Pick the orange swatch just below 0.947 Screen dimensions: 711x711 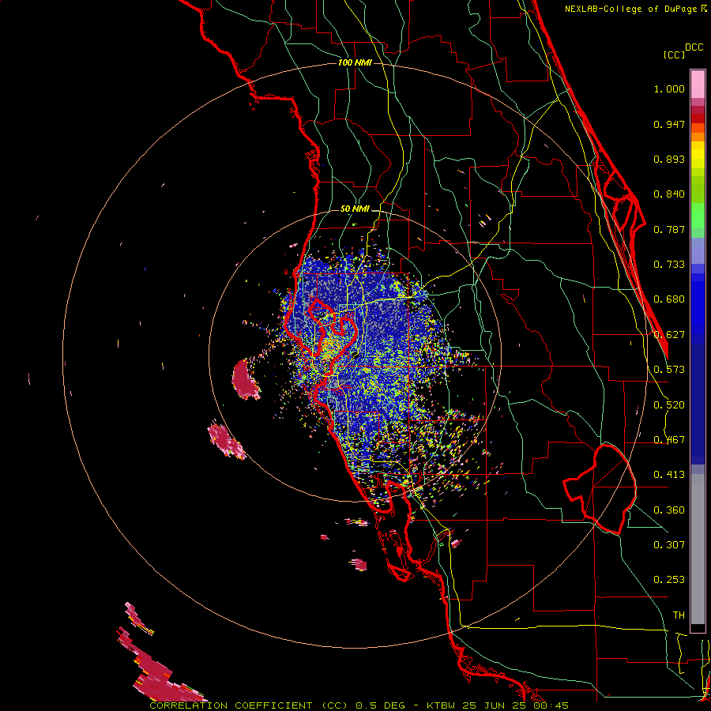(x=698, y=128)
